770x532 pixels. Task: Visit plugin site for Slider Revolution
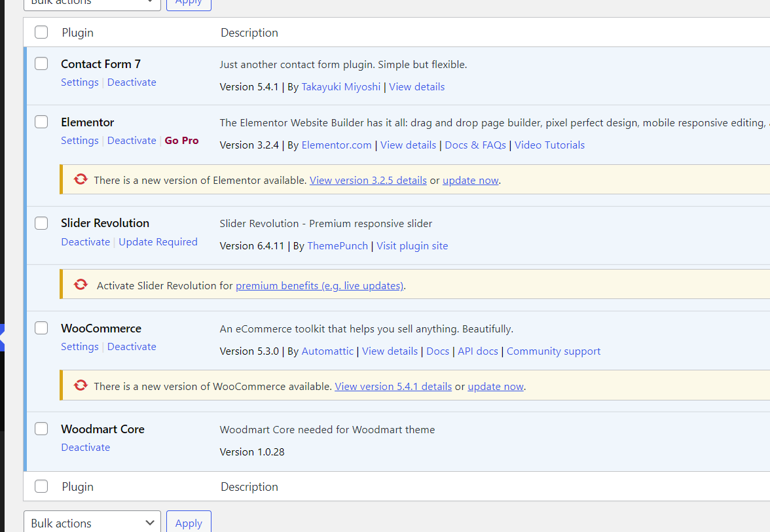[412, 246]
